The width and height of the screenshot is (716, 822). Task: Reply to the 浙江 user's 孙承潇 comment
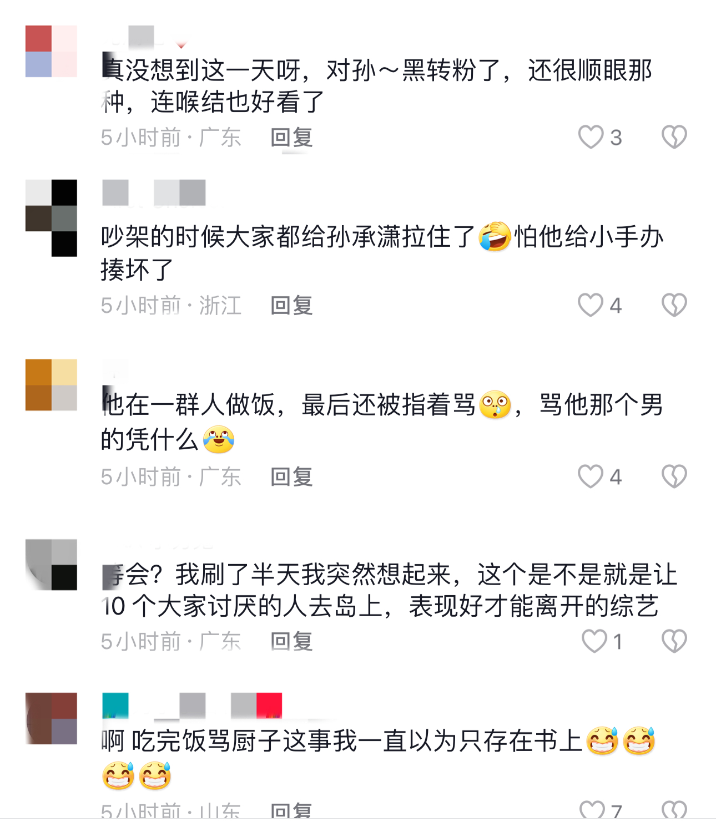(x=291, y=305)
